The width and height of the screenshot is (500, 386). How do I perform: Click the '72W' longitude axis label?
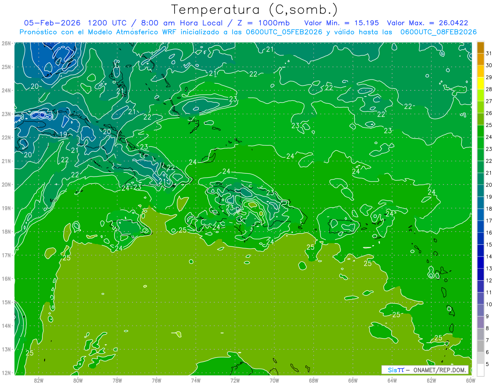[x=235, y=380]
